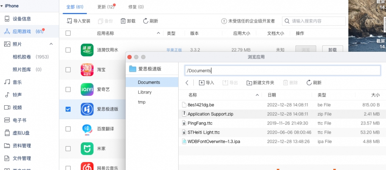Click the 爱奇艺 app icon
The height and width of the screenshot is (170, 386).
point(87,89)
